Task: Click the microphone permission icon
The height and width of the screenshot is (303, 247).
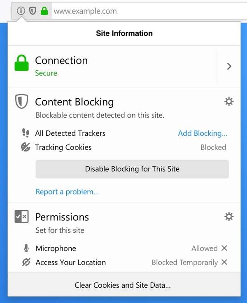Action: pyautogui.click(x=26, y=248)
